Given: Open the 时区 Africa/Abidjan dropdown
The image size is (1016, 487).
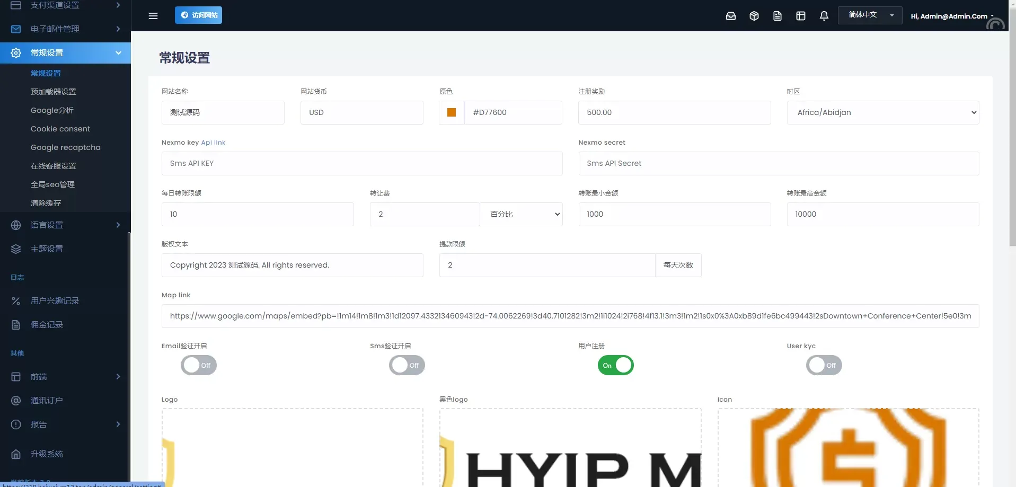Looking at the screenshot, I should point(882,112).
